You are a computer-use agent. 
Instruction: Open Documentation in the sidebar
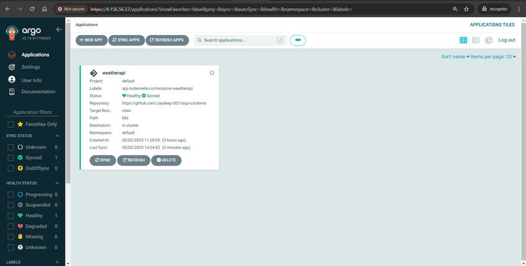(38, 91)
